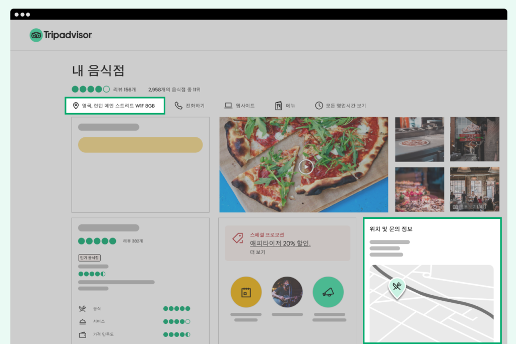Click 더 보기 under the promotion
This screenshot has height=344, width=516.
[x=257, y=252]
